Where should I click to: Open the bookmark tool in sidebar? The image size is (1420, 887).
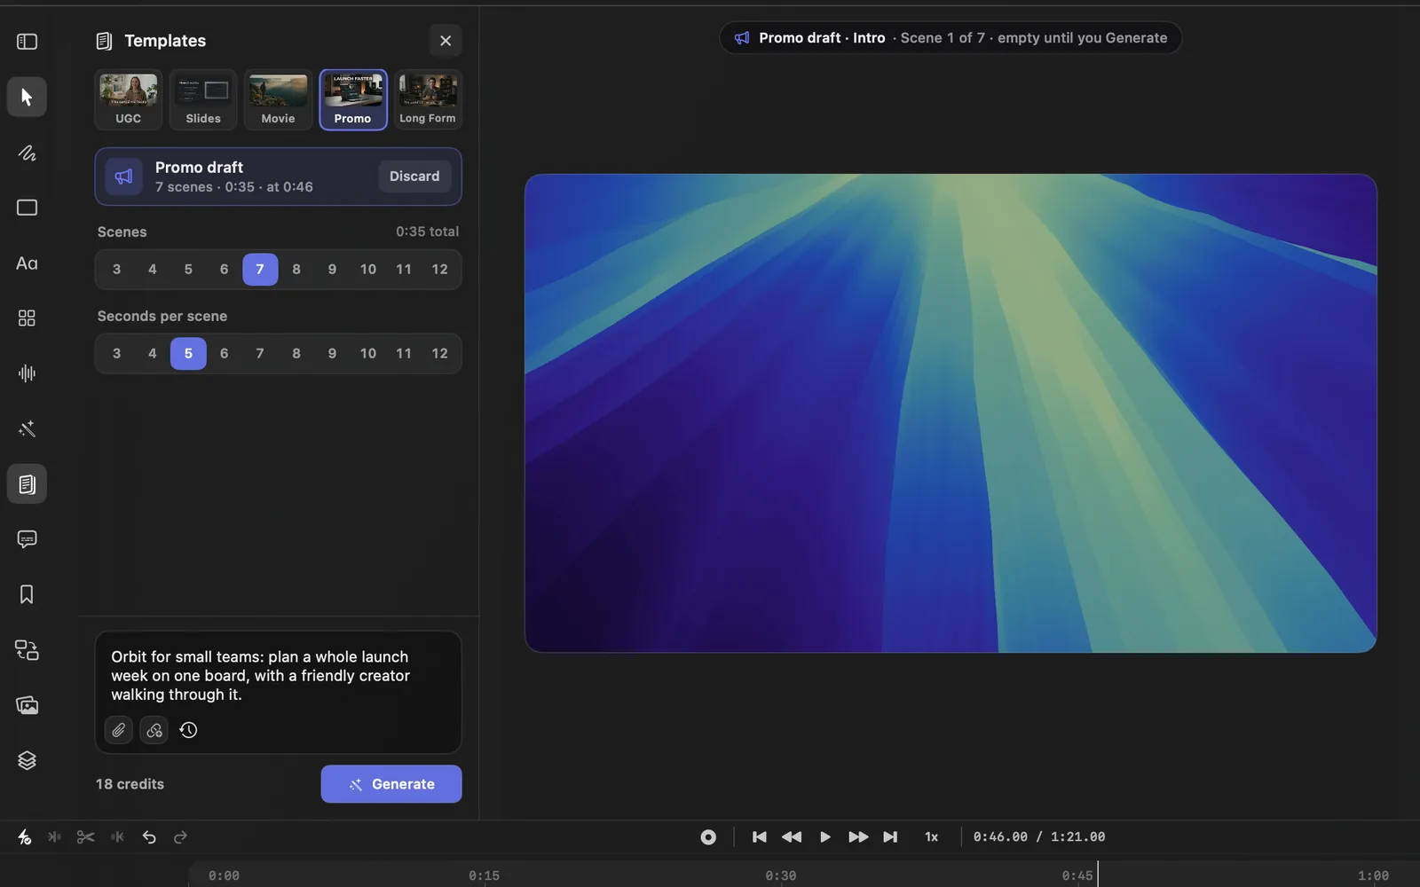[x=27, y=594]
